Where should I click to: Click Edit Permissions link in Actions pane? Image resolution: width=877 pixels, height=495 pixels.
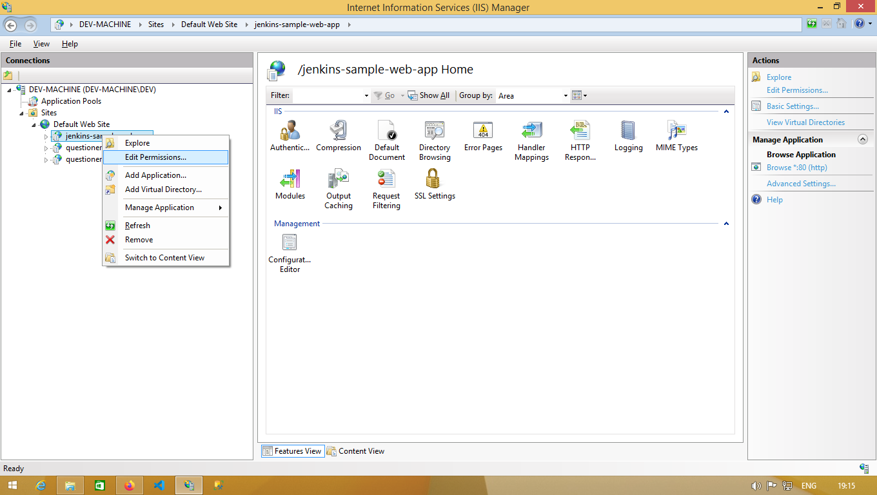click(797, 90)
